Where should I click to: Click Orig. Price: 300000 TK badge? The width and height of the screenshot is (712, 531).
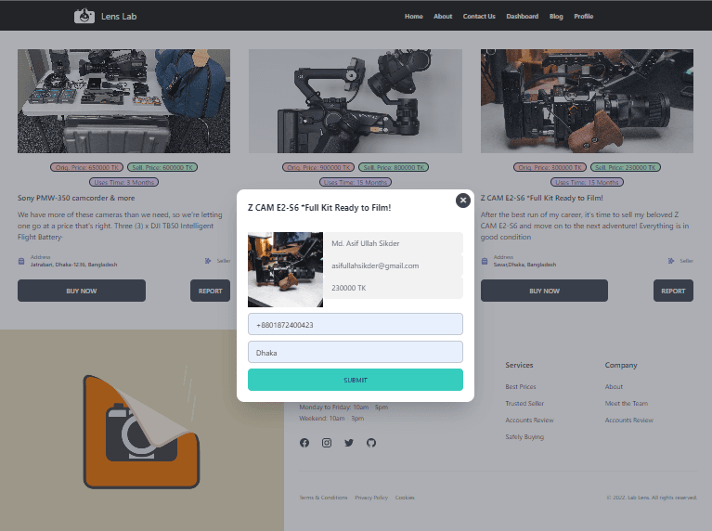pyautogui.click(x=550, y=168)
